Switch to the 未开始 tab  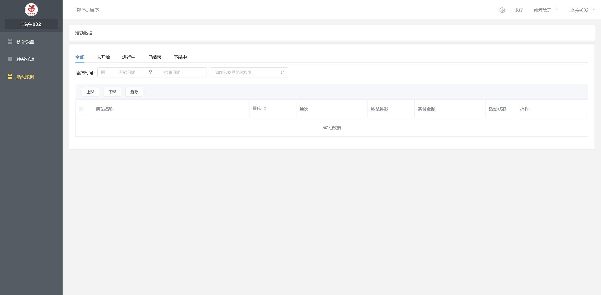click(x=103, y=57)
